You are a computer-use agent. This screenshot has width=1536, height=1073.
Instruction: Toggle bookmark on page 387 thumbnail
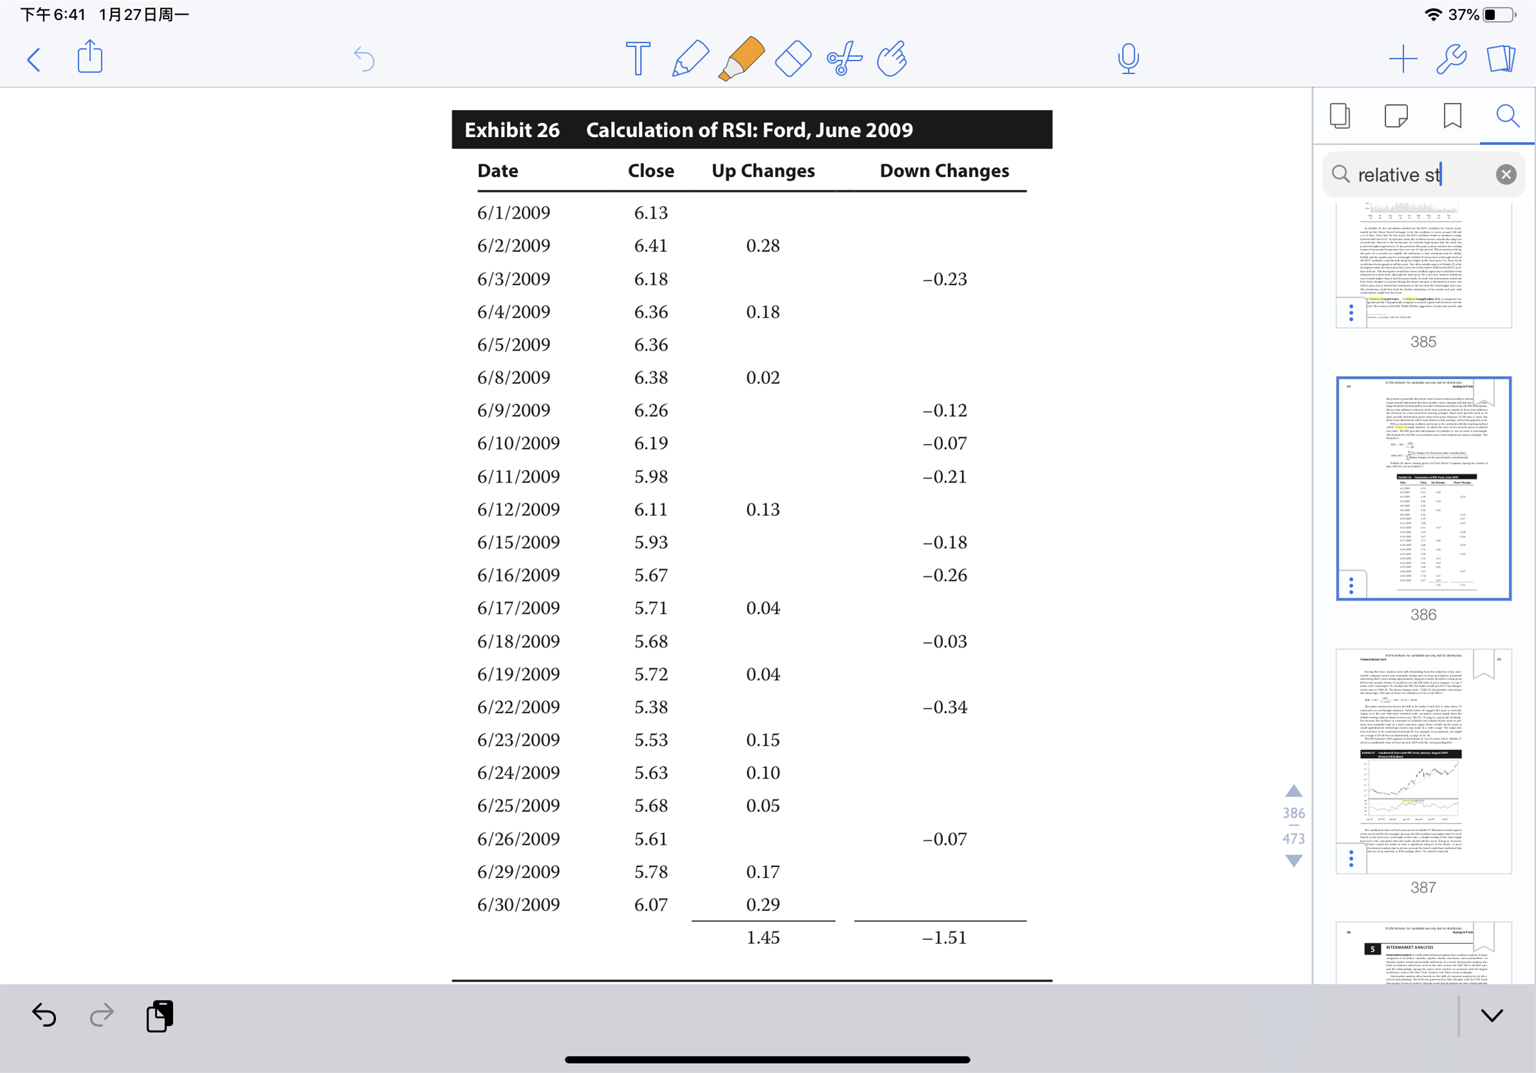(1483, 665)
